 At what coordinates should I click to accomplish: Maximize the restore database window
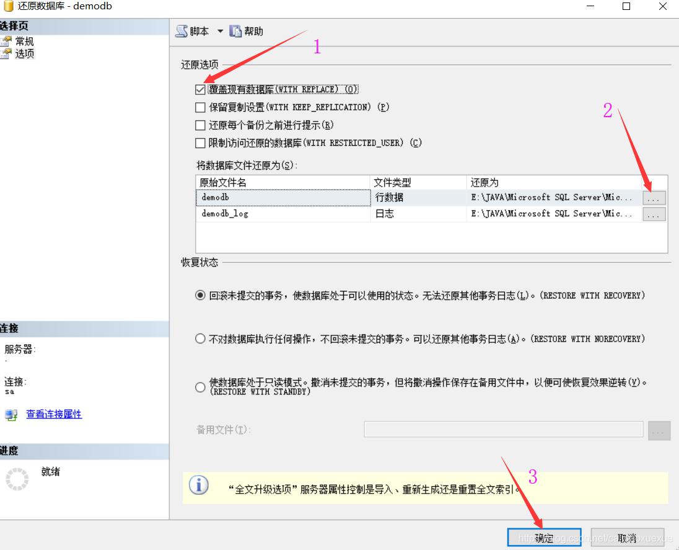tap(626, 6)
